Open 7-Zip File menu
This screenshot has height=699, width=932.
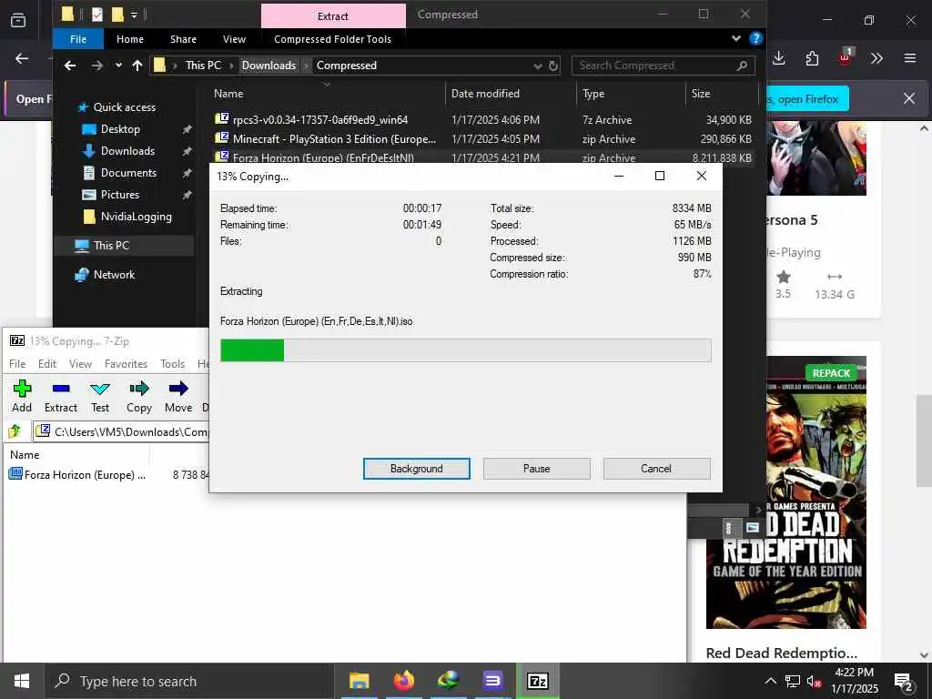click(x=17, y=364)
